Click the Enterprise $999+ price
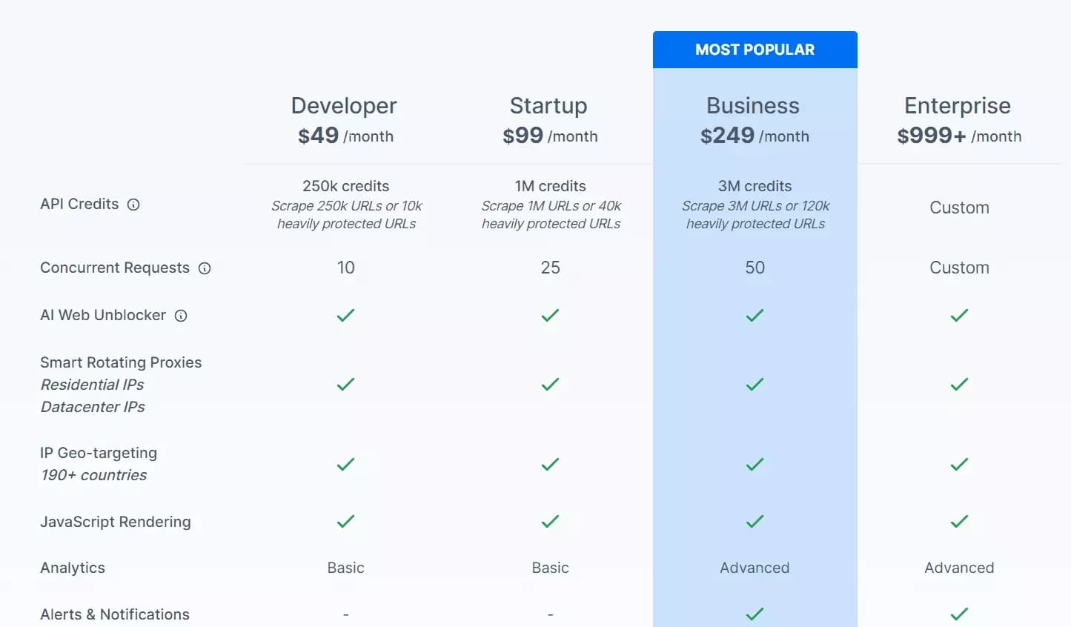The width and height of the screenshot is (1071, 627). click(x=931, y=135)
